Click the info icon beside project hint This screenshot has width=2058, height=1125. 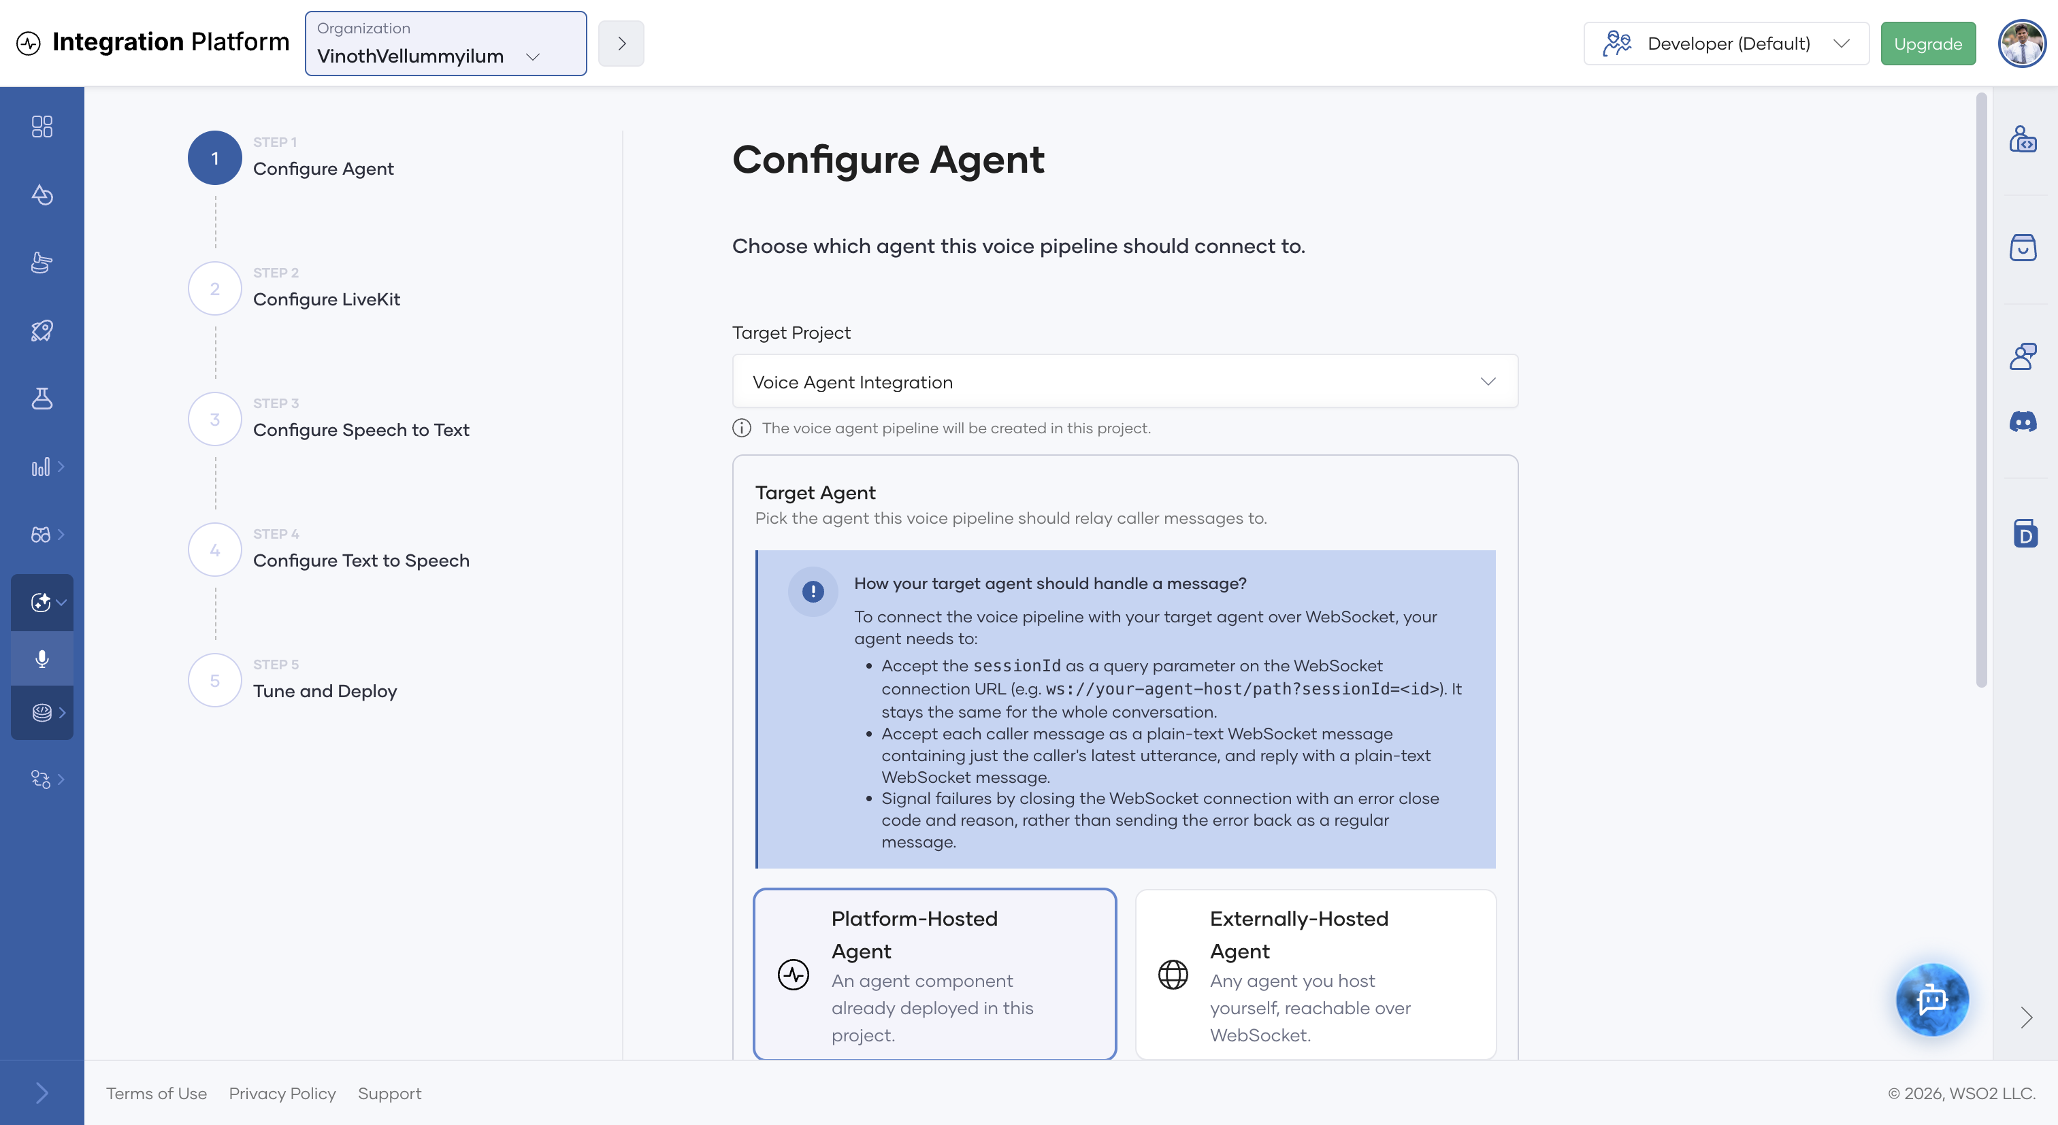(741, 428)
